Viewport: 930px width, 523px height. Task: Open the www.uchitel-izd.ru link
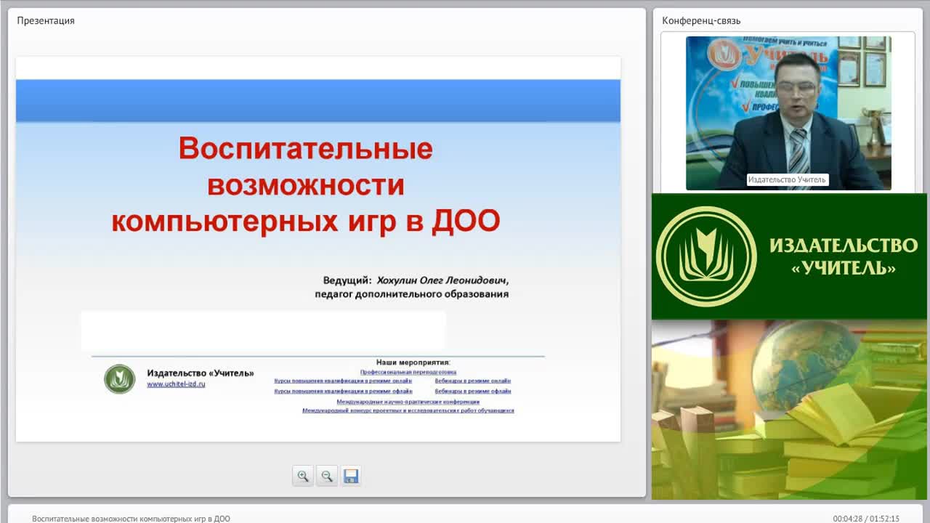click(x=176, y=384)
